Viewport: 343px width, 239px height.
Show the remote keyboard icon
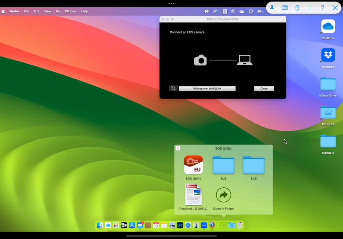[x=285, y=8]
